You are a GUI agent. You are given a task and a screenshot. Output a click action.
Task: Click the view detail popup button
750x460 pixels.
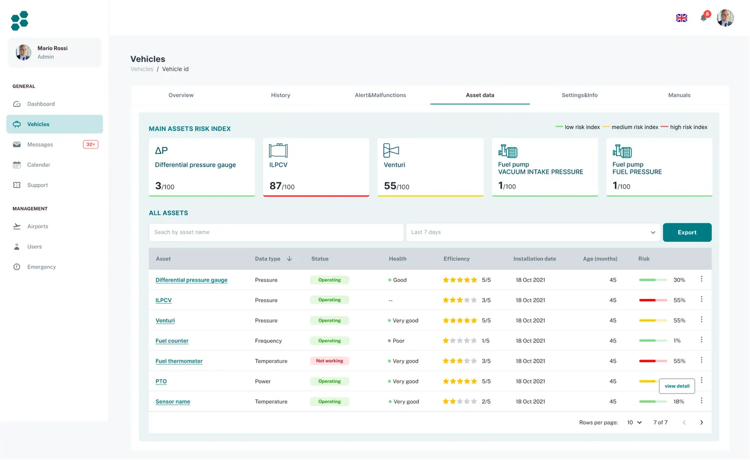point(677,386)
